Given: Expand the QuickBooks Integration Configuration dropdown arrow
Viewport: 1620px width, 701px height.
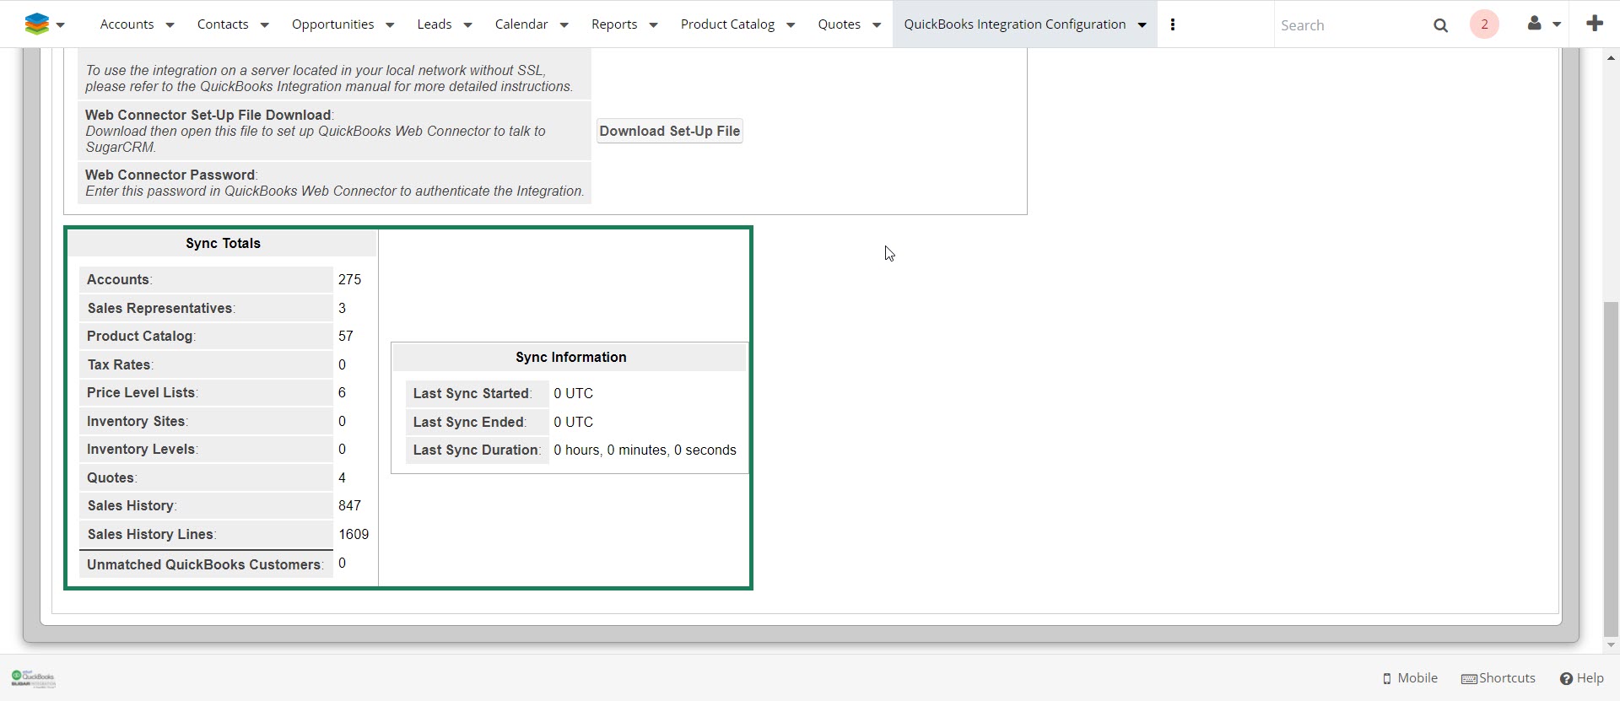Looking at the screenshot, I should 1142,25.
